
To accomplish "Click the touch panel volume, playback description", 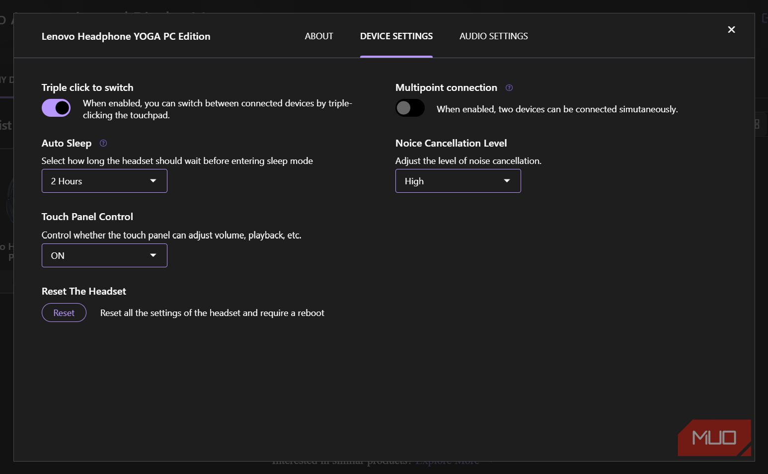I will tap(171, 235).
